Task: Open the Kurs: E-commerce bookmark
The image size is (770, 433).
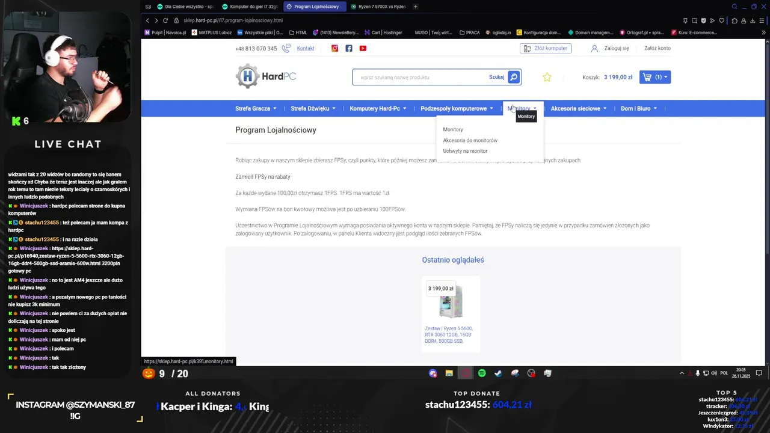Action: 694,32
